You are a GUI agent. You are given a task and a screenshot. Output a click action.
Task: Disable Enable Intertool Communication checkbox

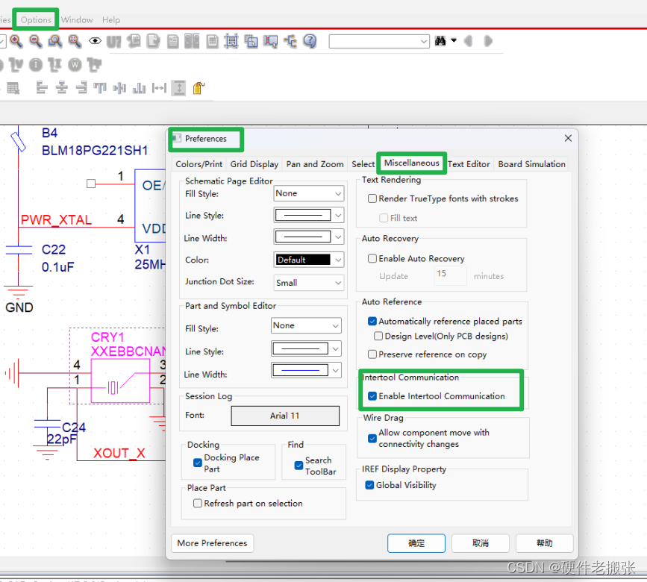pos(372,396)
